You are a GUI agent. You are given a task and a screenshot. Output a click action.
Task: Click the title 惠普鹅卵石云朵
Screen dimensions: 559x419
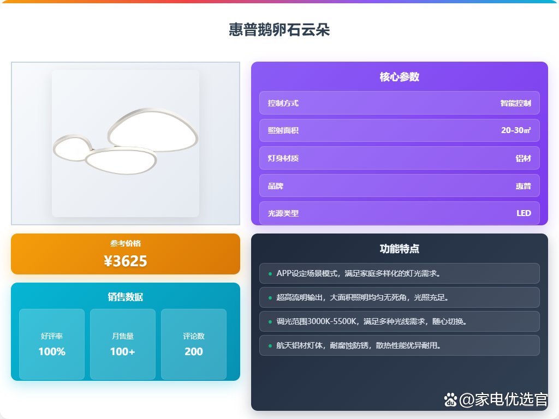[x=279, y=29]
